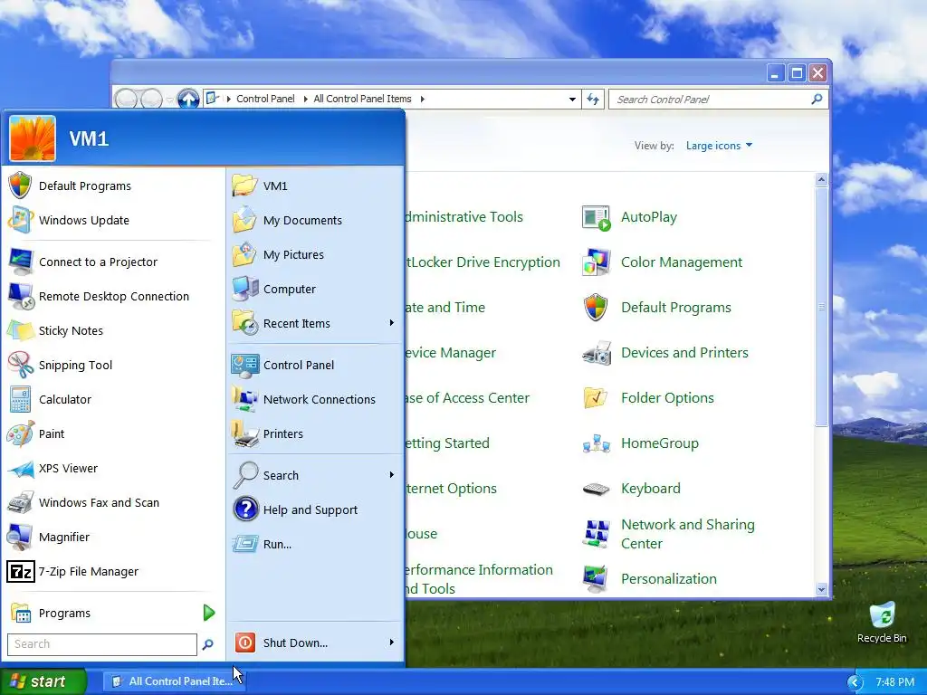Click the Run... icon
This screenshot has width=927, height=695.
click(x=244, y=544)
